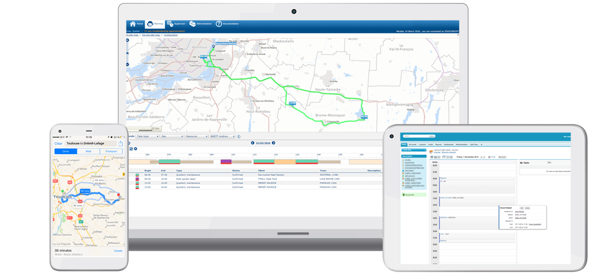Click map zoom-in plus button

[x=128, y=40]
